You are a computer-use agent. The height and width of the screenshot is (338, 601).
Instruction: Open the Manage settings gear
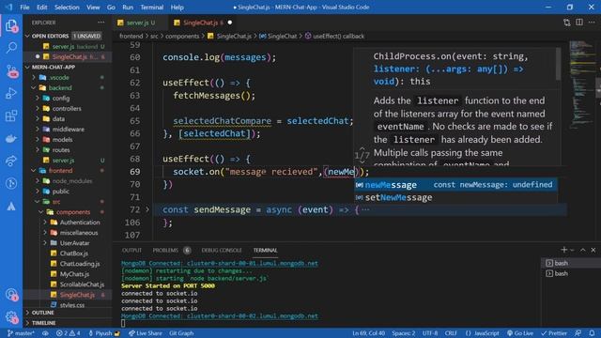click(x=11, y=316)
